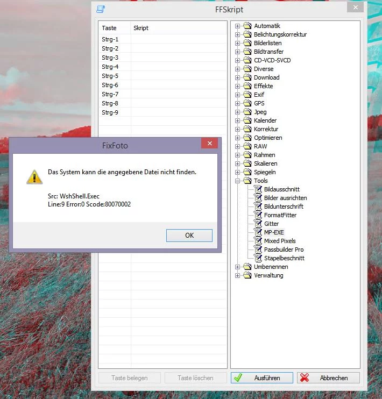Select the Exif folder icon
Image resolution: width=382 pixels, height=399 pixels.
tap(247, 95)
